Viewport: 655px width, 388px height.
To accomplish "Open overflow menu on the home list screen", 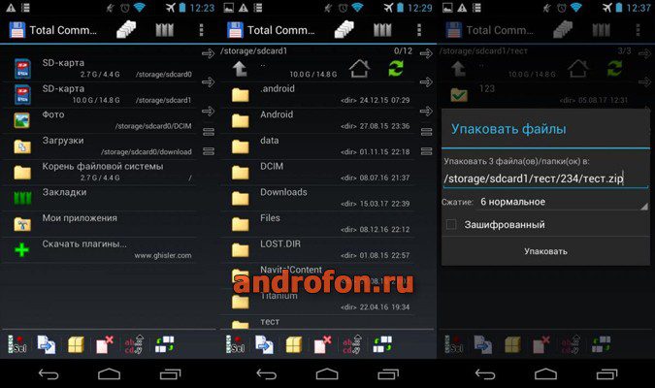I will (x=201, y=30).
